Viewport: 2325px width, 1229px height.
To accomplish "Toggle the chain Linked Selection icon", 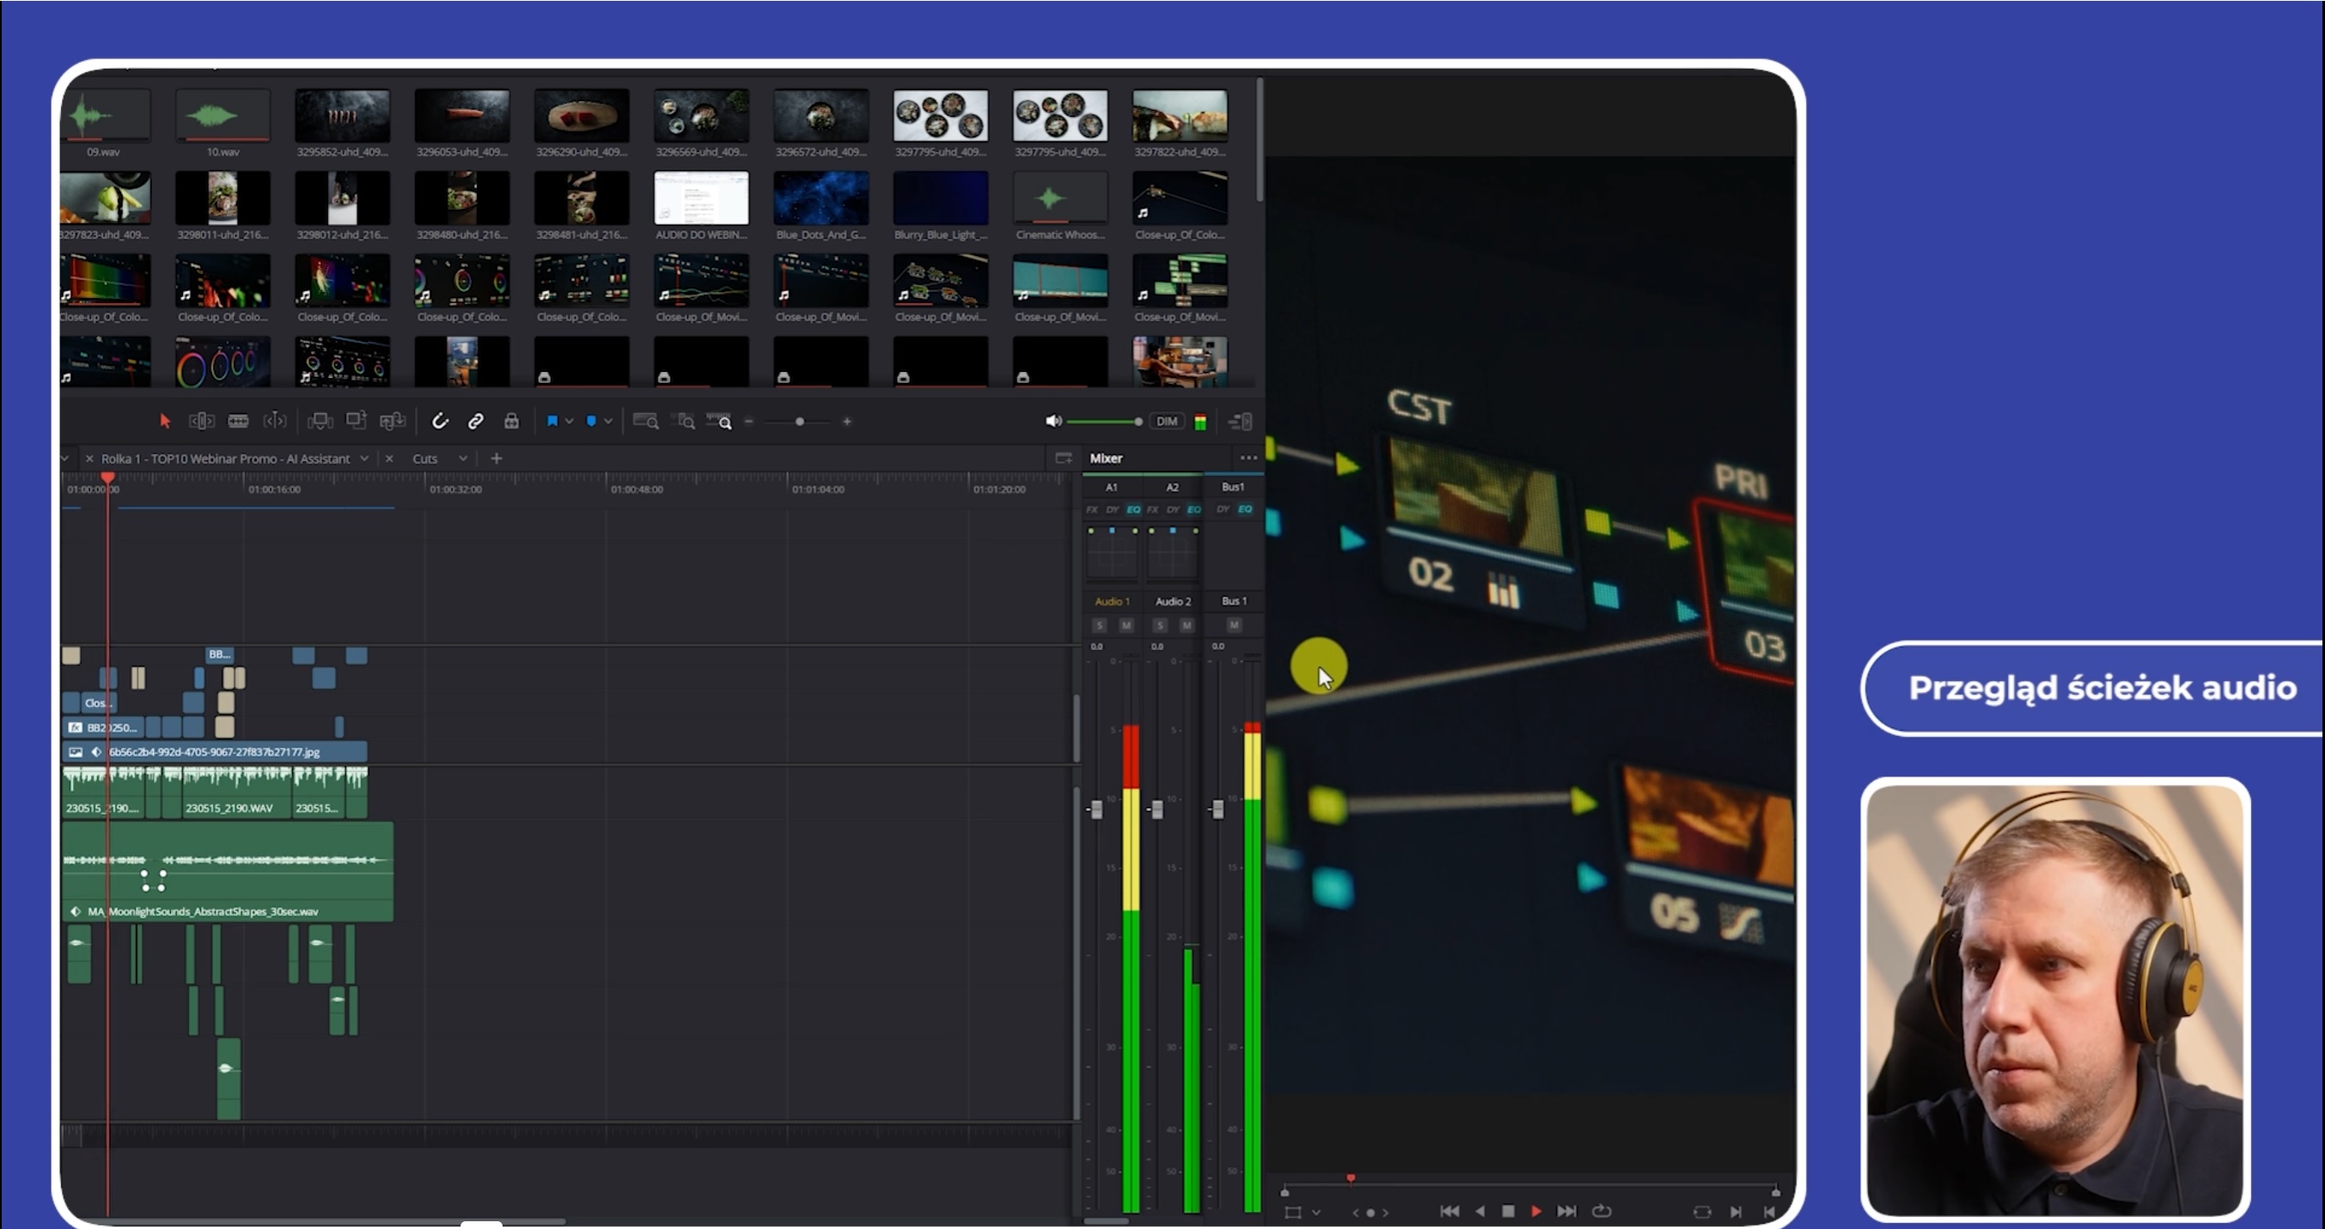I will point(476,422).
